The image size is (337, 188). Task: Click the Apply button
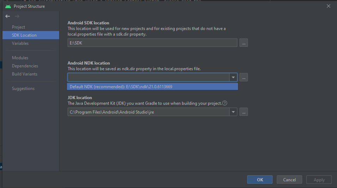(x=319, y=180)
